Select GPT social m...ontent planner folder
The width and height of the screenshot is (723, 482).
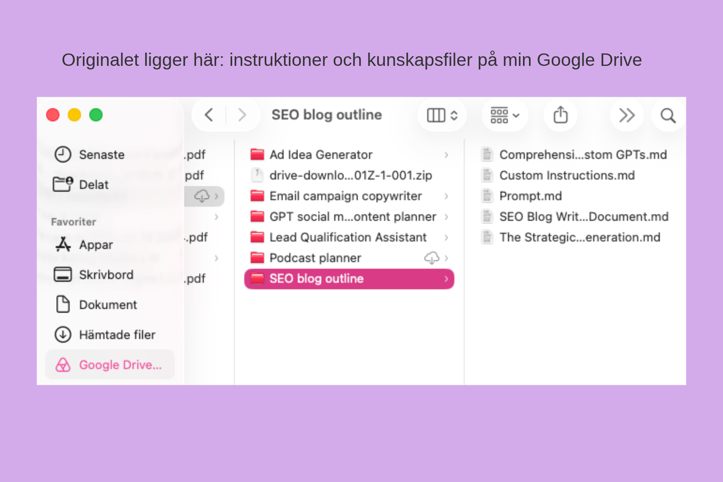pyautogui.click(x=349, y=216)
